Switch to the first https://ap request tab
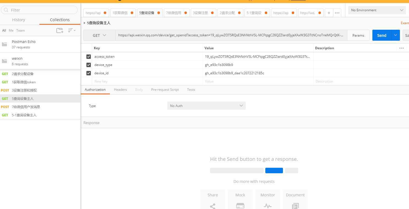Screen dimensions: 409x209 coord(96,13)
